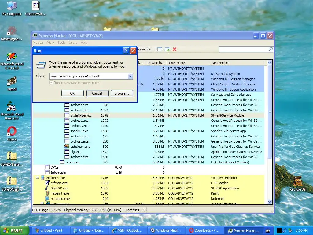Select spoolsv.exe process row
This screenshot has width=313, height=235.
coord(149,131)
